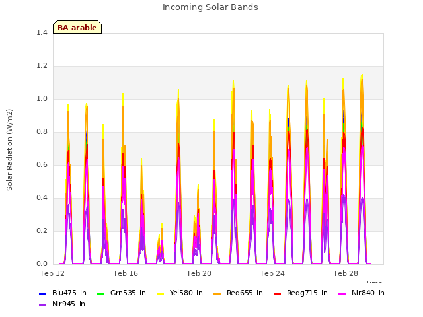The width and height of the screenshot is (423, 317).
Task: Click the 0.4 y-axis tick label
Action: tap(42, 198)
